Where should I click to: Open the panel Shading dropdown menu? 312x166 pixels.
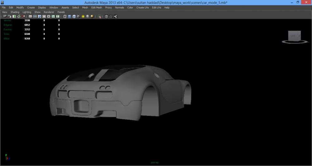[x=15, y=12]
